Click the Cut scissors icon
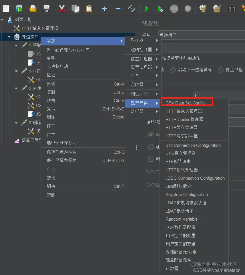 (x=62, y=9)
